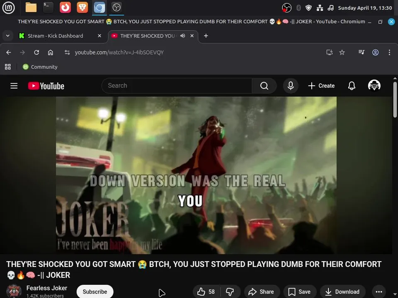The width and height of the screenshot is (398, 298).
Task: Open a new browser tab
Action: [x=206, y=36]
